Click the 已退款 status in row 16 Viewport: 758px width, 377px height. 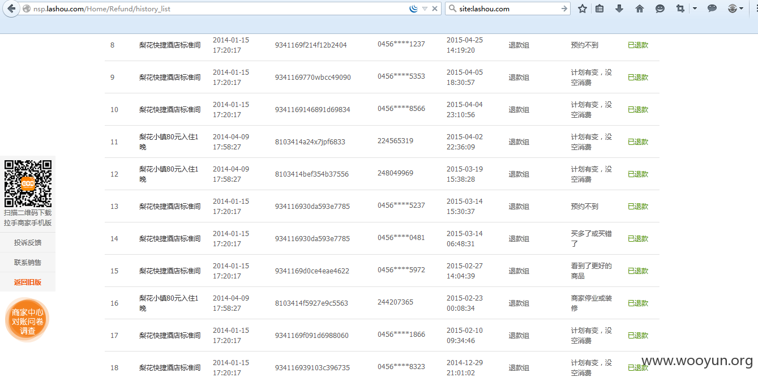point(638,303)
